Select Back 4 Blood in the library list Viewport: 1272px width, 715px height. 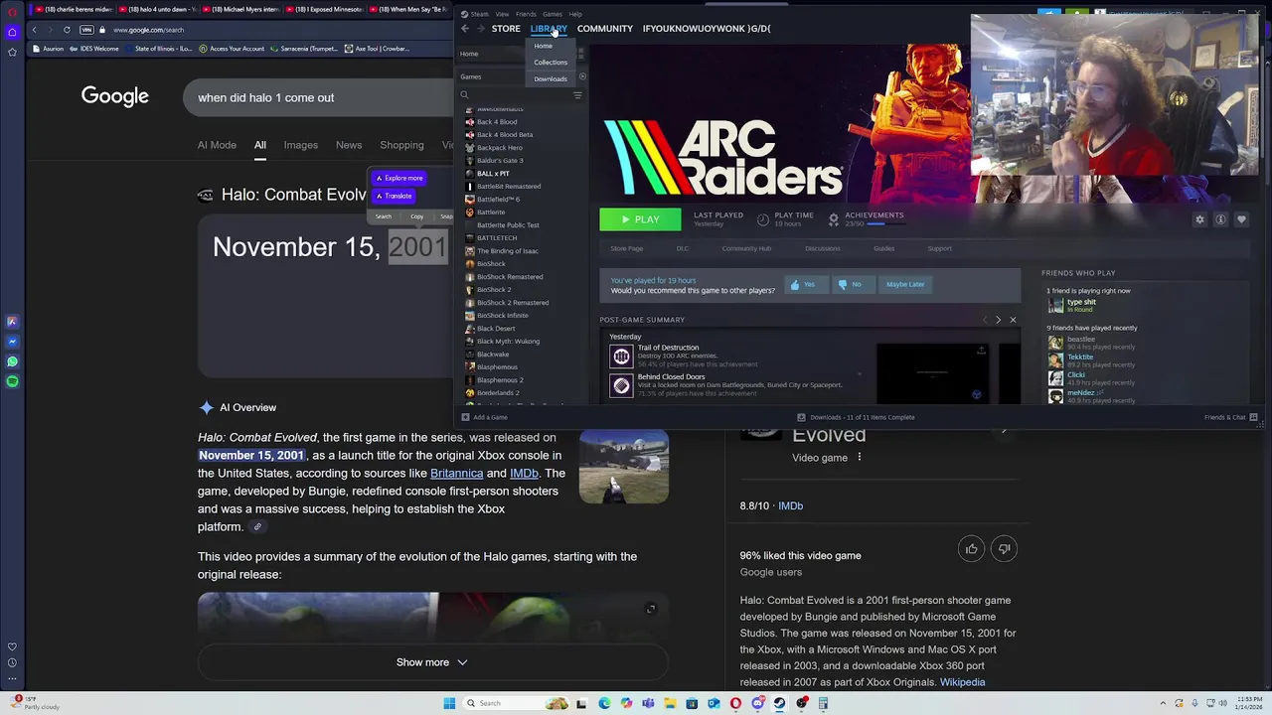[x=497, y=122]
